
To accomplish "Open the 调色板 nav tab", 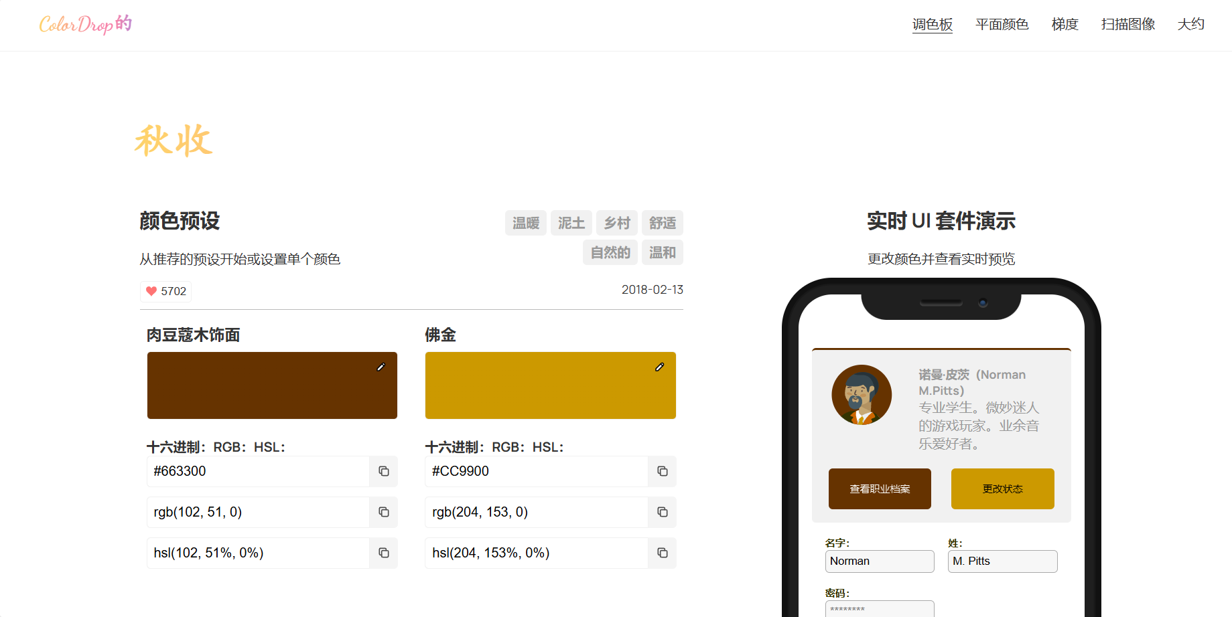I will tap(933, 25).
